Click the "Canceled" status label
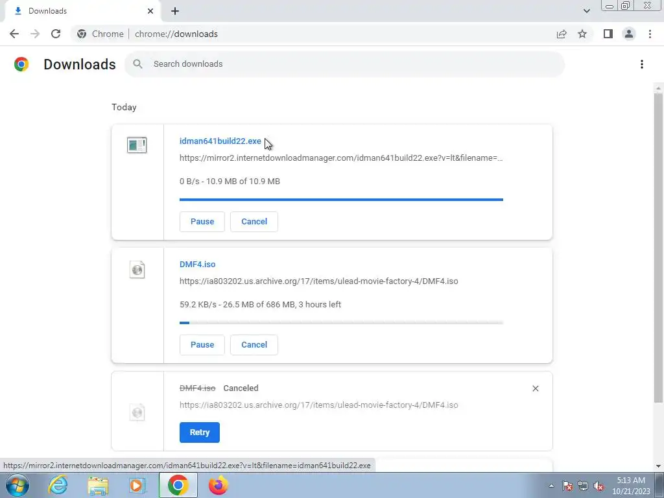The height and width of the screenshot is (498, 664). [241, 388]
